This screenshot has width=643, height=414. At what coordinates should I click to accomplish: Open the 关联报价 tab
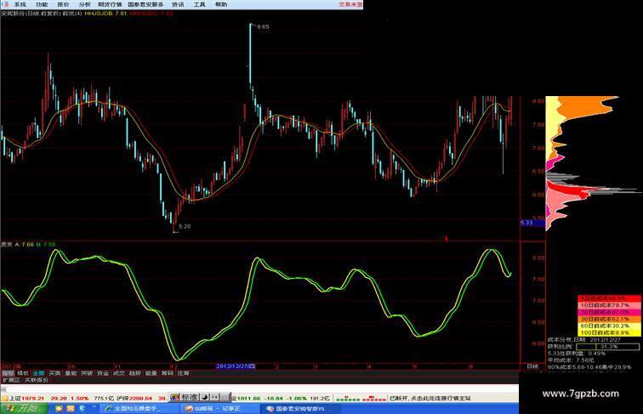click(37, 380)
